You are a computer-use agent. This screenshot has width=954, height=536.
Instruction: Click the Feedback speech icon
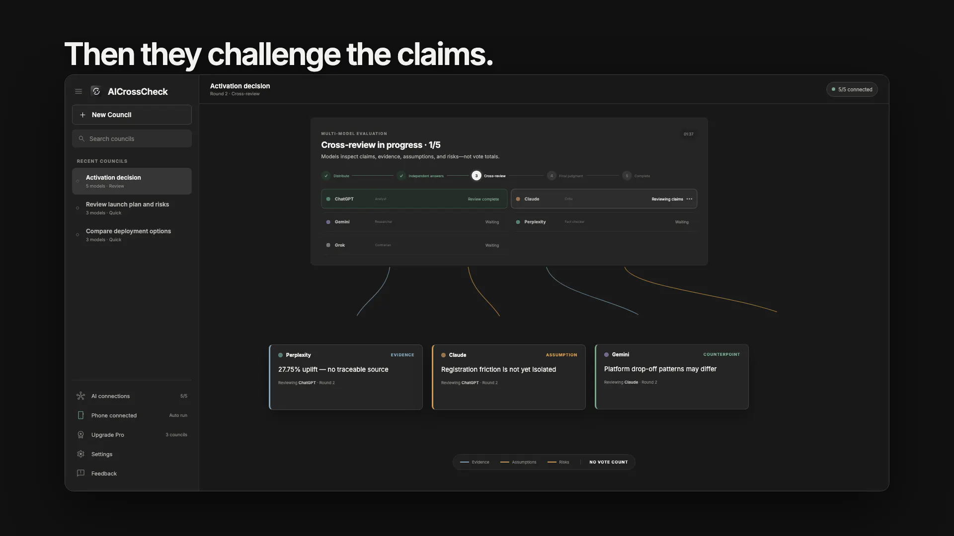[x=80, y=473]
